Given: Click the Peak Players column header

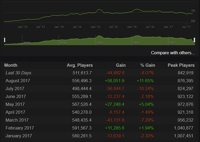Looking at the screenshot, I should click(x=181, y=65).
